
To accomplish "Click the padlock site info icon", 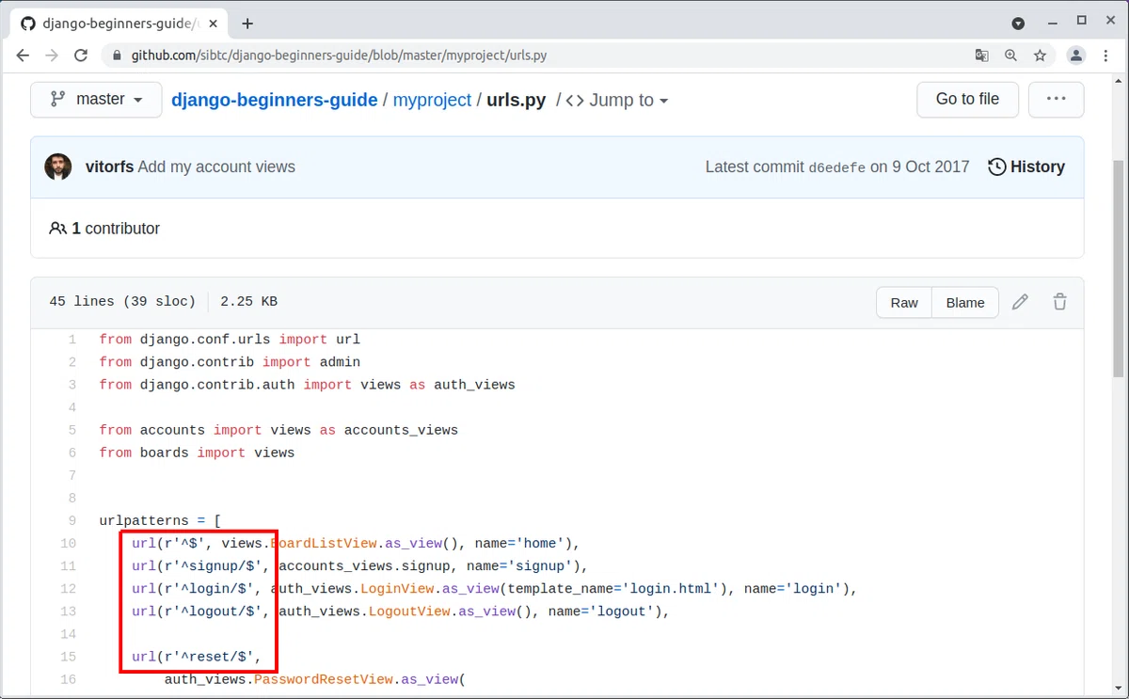I will pyautogui.click(x=118, y=56).
